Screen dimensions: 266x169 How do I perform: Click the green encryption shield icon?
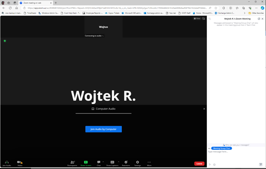5,41
